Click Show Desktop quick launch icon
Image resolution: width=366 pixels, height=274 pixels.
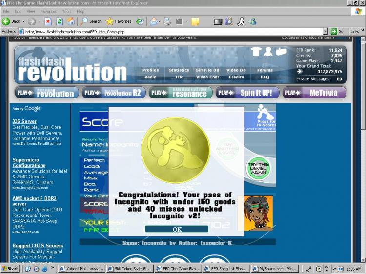(x=28, y=269)
